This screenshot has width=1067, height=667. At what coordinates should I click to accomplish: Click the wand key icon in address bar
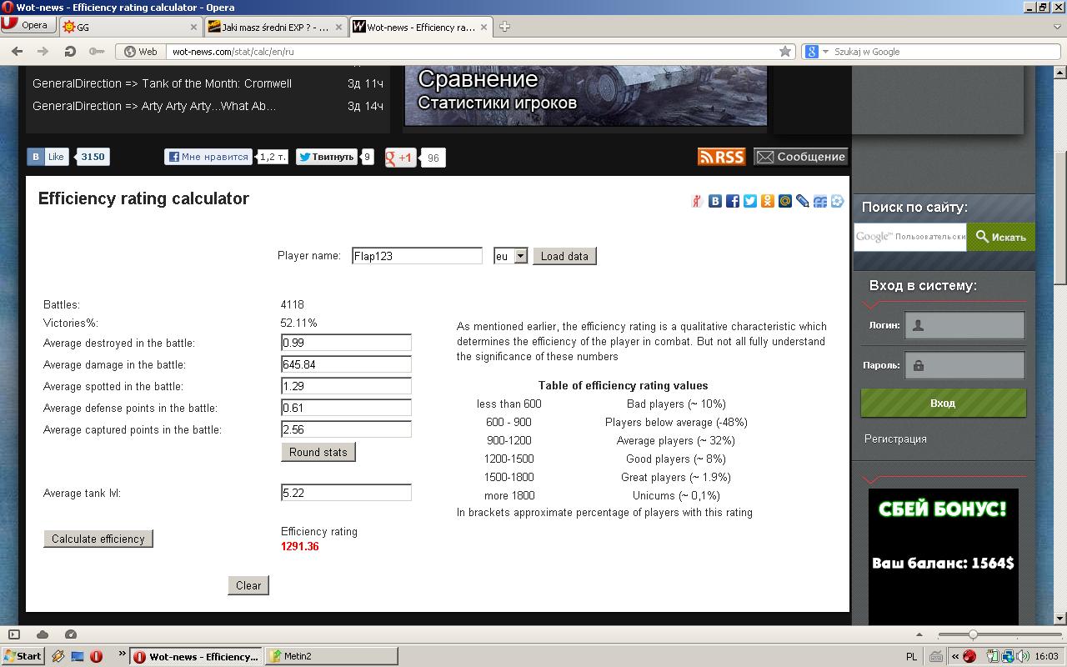pyautogui.click(x=97, y=51)
